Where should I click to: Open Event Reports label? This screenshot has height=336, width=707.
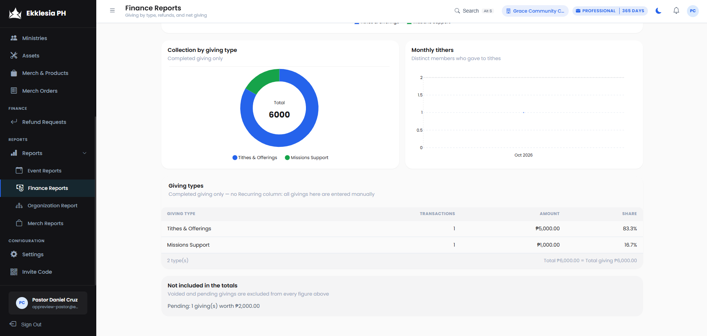pos(45,171)
